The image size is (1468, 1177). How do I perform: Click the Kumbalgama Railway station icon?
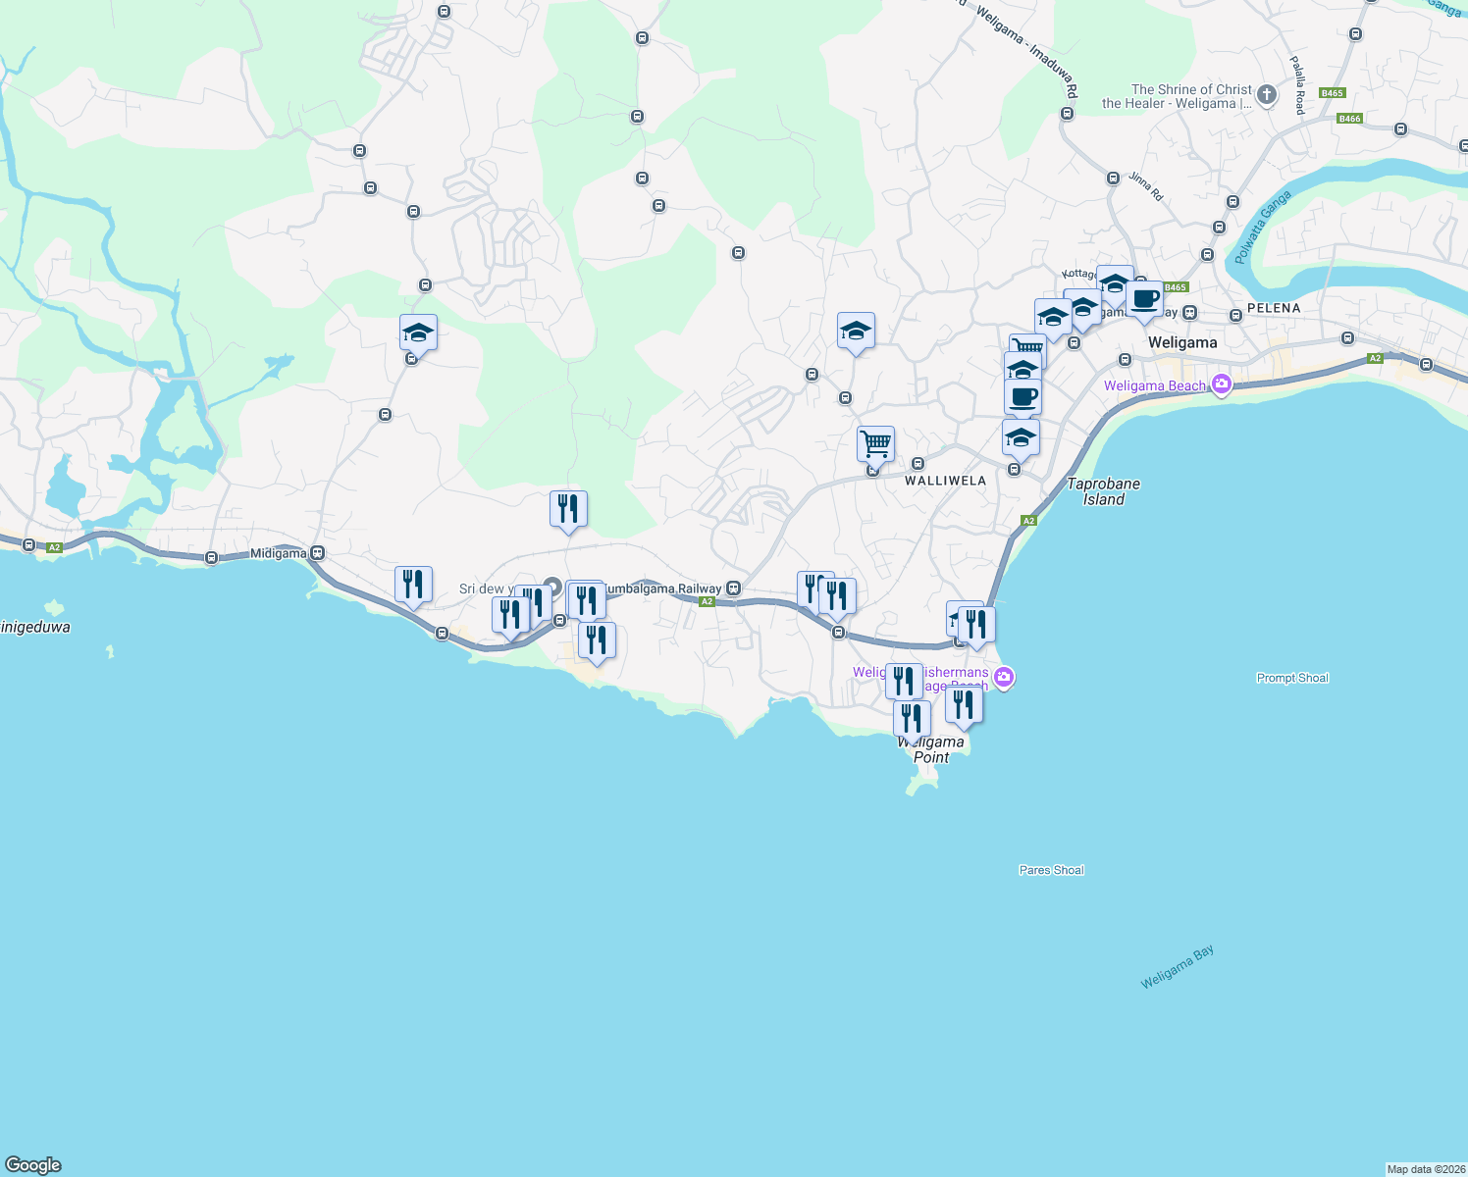[733, 588]
